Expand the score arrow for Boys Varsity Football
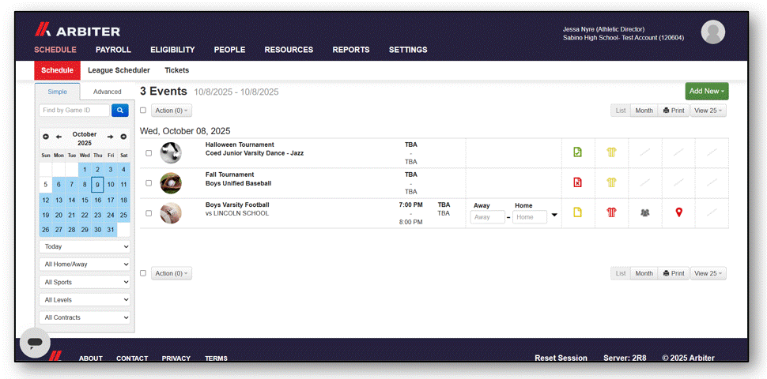 click(554, 215)
